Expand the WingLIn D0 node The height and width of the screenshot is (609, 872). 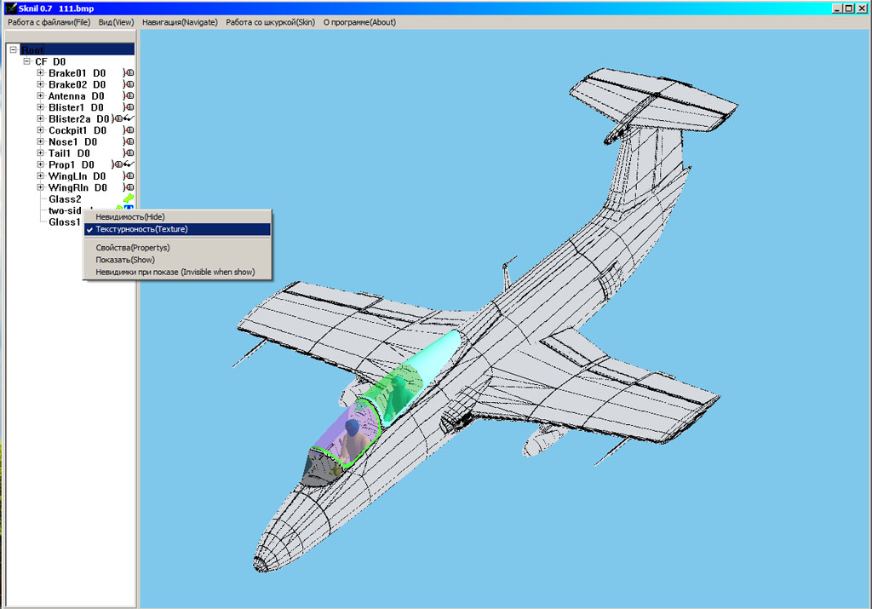coord(40,175)
